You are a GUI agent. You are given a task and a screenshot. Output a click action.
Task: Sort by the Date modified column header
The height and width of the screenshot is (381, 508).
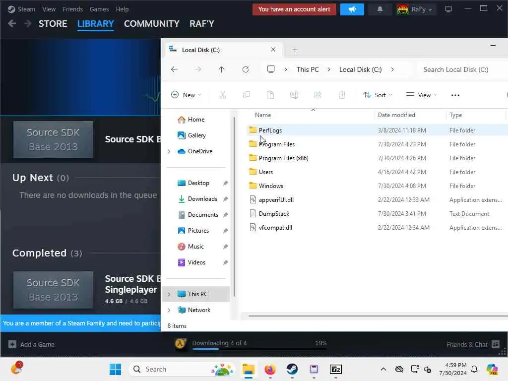[x=410, y=115]
